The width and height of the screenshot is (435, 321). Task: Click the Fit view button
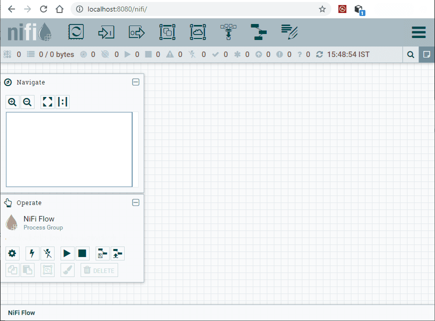coord(48,102)
